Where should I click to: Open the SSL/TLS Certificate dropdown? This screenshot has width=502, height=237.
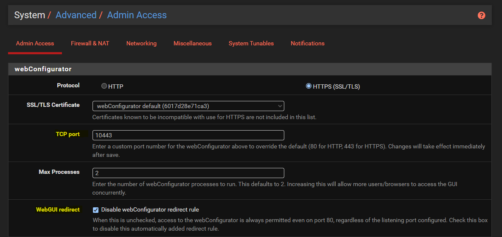[x=188, y=106]
